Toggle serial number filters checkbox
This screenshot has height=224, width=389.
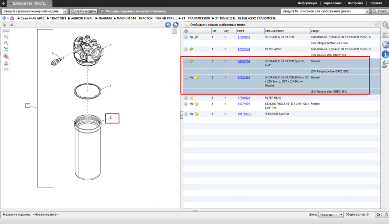pyautogui.click(x=102, y=11)
